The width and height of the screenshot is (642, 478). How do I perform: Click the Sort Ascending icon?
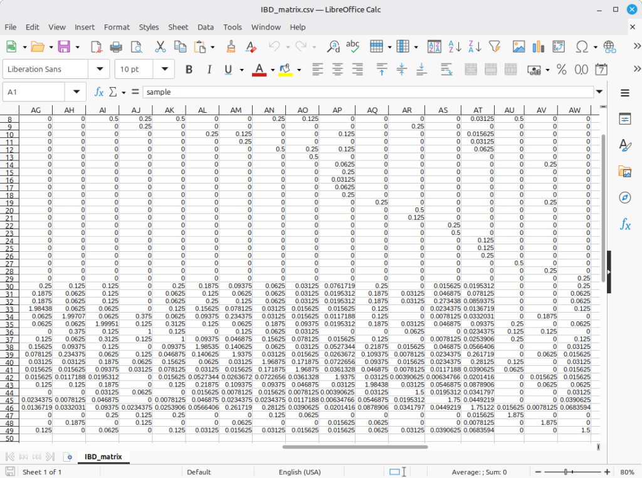[x=455, y=47]
